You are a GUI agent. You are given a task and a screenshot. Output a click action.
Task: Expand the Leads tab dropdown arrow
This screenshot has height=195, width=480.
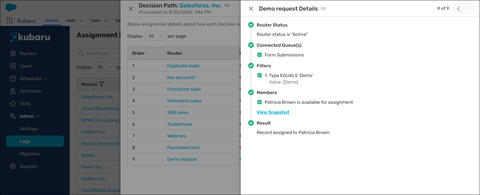[81, 21]
